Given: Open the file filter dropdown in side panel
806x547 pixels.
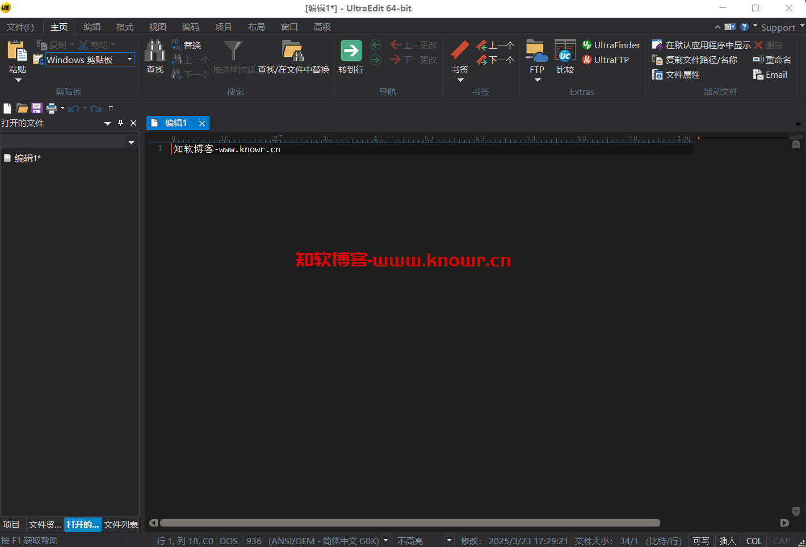Looking at the screenshot, I should point(131,142).
